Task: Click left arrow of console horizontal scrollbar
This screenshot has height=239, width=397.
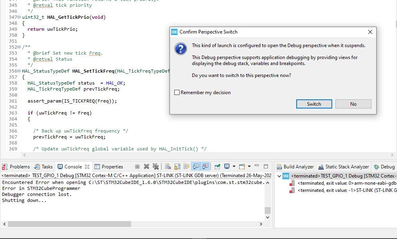Action: (4, 224)
